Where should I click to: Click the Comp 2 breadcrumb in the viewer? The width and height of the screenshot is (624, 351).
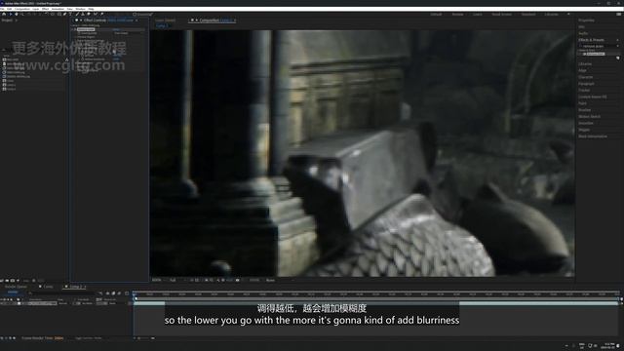click(162, 26)
